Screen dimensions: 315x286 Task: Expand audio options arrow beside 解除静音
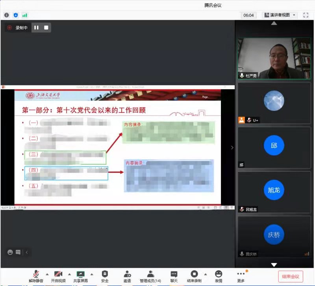click(x=47, y=274)
